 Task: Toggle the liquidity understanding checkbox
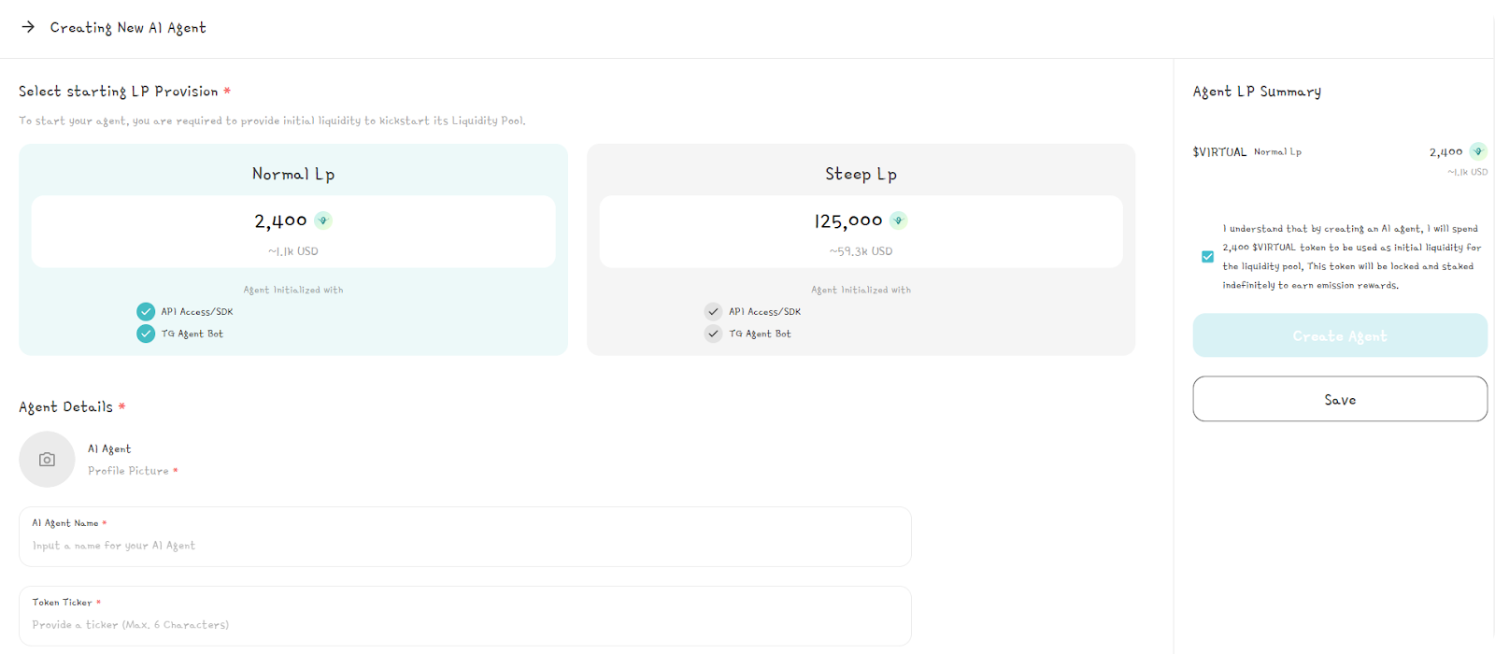pyautogui.click(x=1207, y=257)
